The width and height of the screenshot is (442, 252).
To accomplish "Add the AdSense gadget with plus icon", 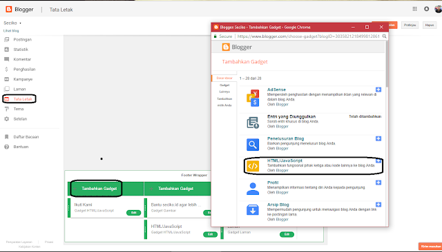I will 378,90.
